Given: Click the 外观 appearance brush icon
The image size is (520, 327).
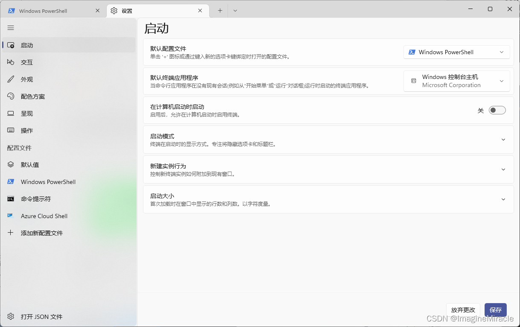Looking at the screenshot, I should [11, 79].
